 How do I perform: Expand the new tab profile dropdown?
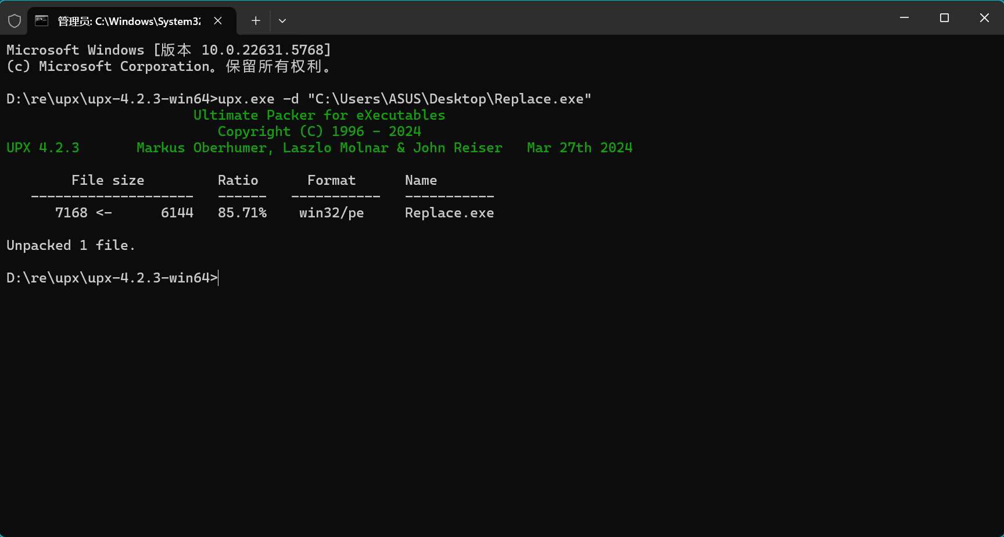[282, 21]
